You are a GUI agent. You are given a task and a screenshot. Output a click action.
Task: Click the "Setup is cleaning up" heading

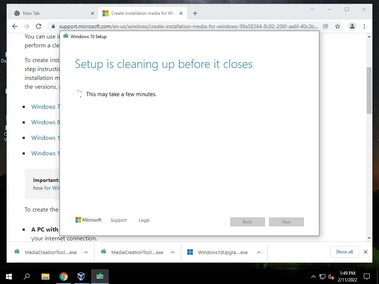click(x=164, y=64)
